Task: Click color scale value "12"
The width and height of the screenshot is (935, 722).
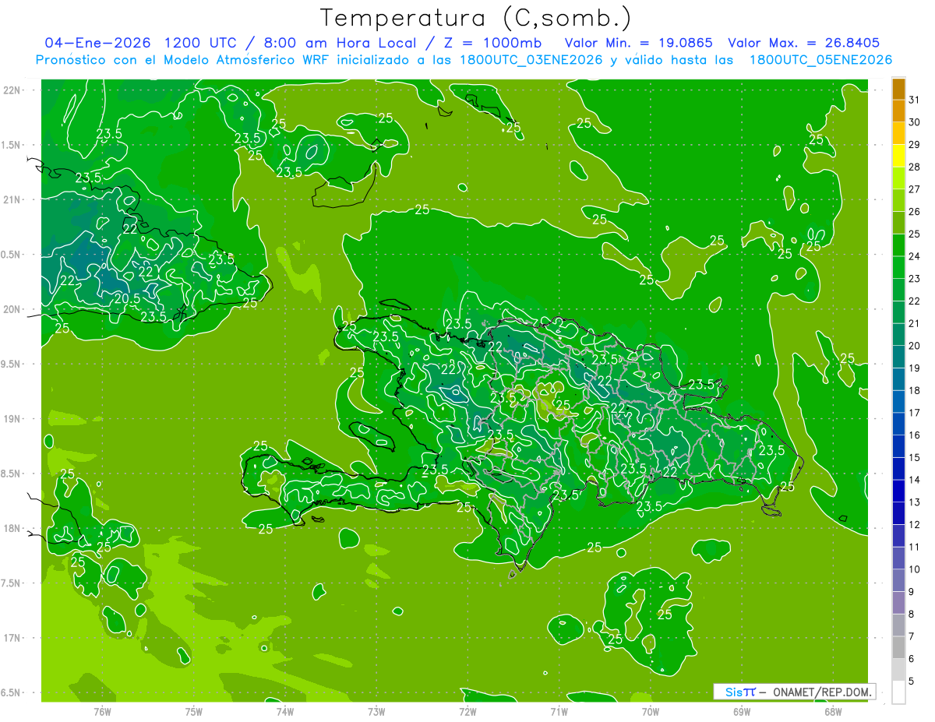Action: coord(915,524)
